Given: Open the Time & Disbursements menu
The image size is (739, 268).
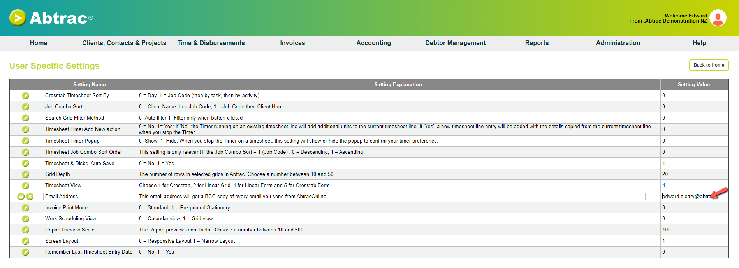Looking at the screenshot, I should [211, 43].
